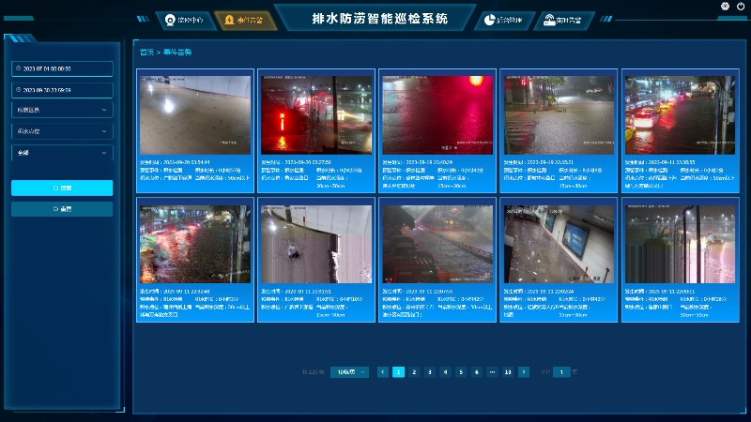Screen dimensions: 751x422
Task: Click the total record count text by pagination
Action: click(313, 372)
